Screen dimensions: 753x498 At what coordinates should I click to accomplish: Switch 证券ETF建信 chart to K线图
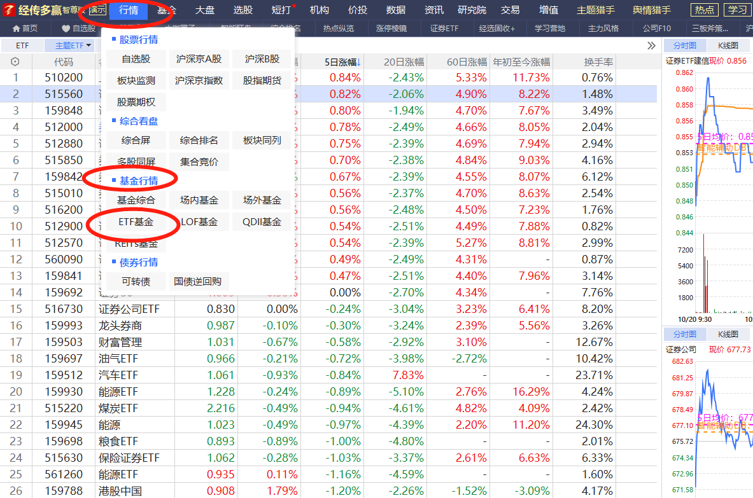pyautogui.click(x=728, y=46)
